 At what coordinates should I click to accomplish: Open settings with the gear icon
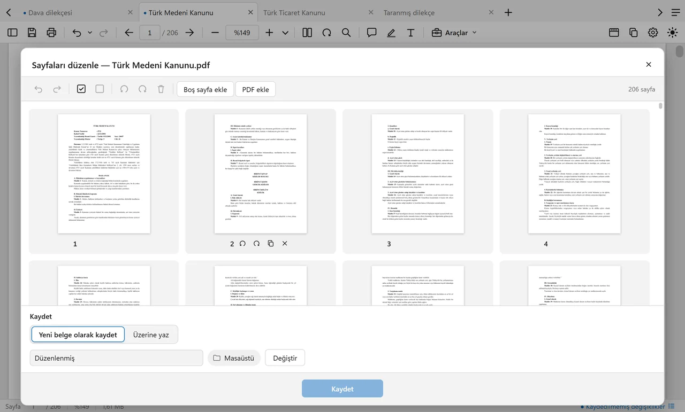point(653,33)
